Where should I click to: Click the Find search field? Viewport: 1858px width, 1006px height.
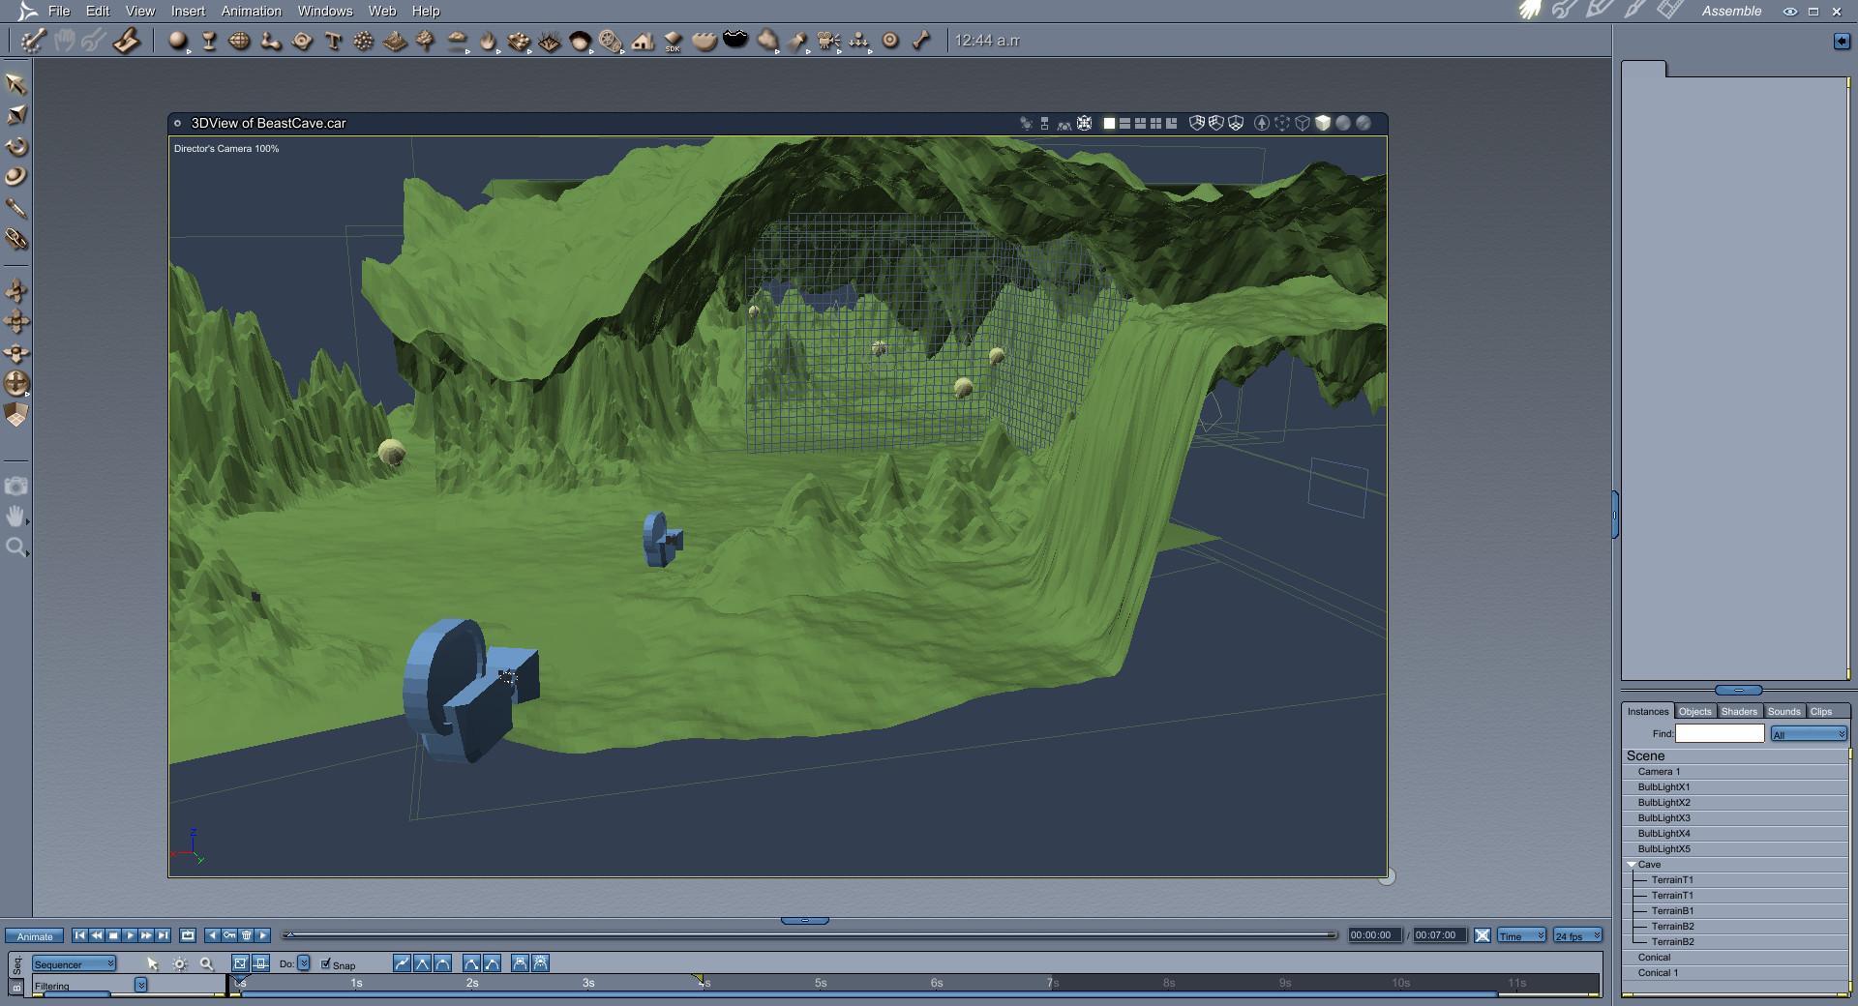pyautogui.click(x=1720, y=734)
